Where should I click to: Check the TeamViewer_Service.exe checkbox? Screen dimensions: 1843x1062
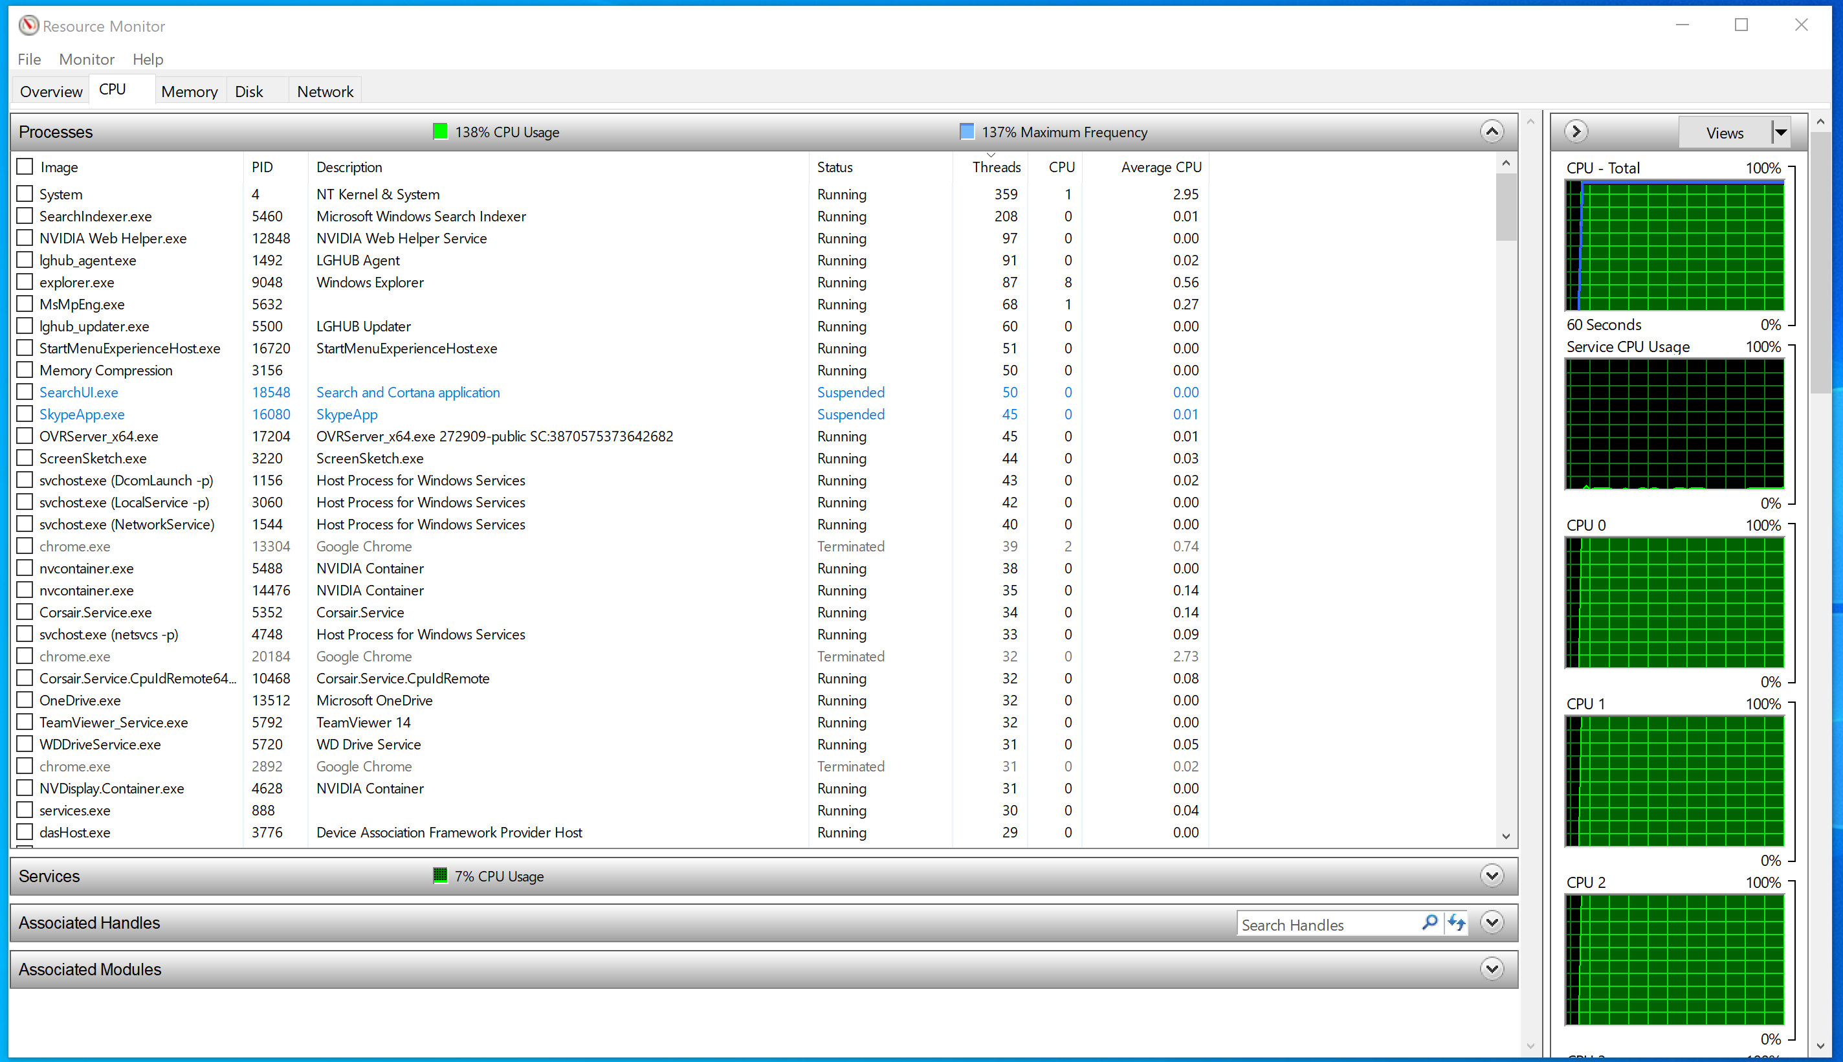(x=25, y=722)
